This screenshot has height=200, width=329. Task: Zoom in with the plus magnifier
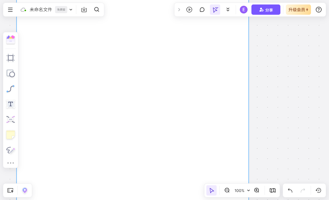click(x=257, y=190)
